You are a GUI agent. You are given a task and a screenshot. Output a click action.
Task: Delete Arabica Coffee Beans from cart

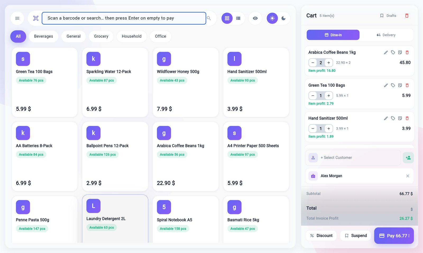[x=407, y=52]
